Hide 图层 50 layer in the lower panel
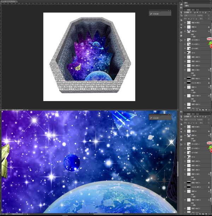Screen dimensions: 212x216 (185, 131)
